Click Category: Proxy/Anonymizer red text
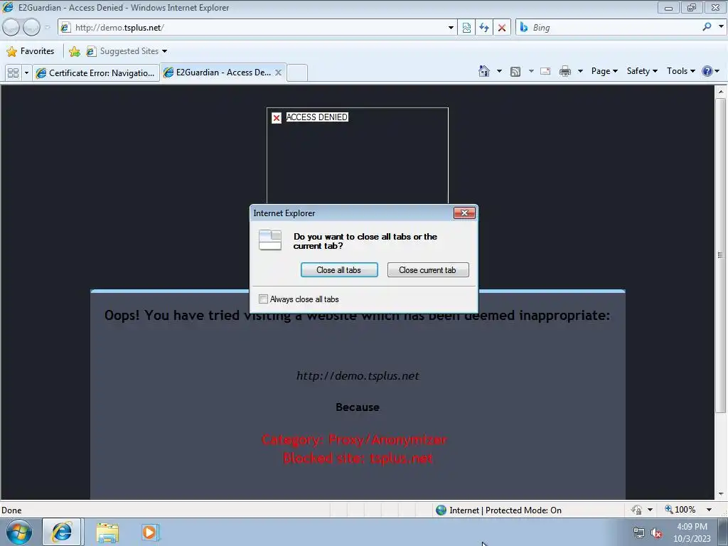Screen dimensions: 728x546 coord(354,439)
